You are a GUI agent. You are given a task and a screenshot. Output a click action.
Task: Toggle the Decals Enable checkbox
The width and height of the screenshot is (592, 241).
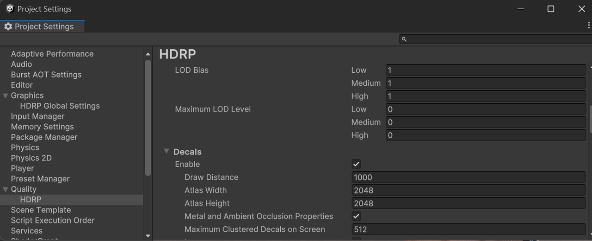(356, 164)
